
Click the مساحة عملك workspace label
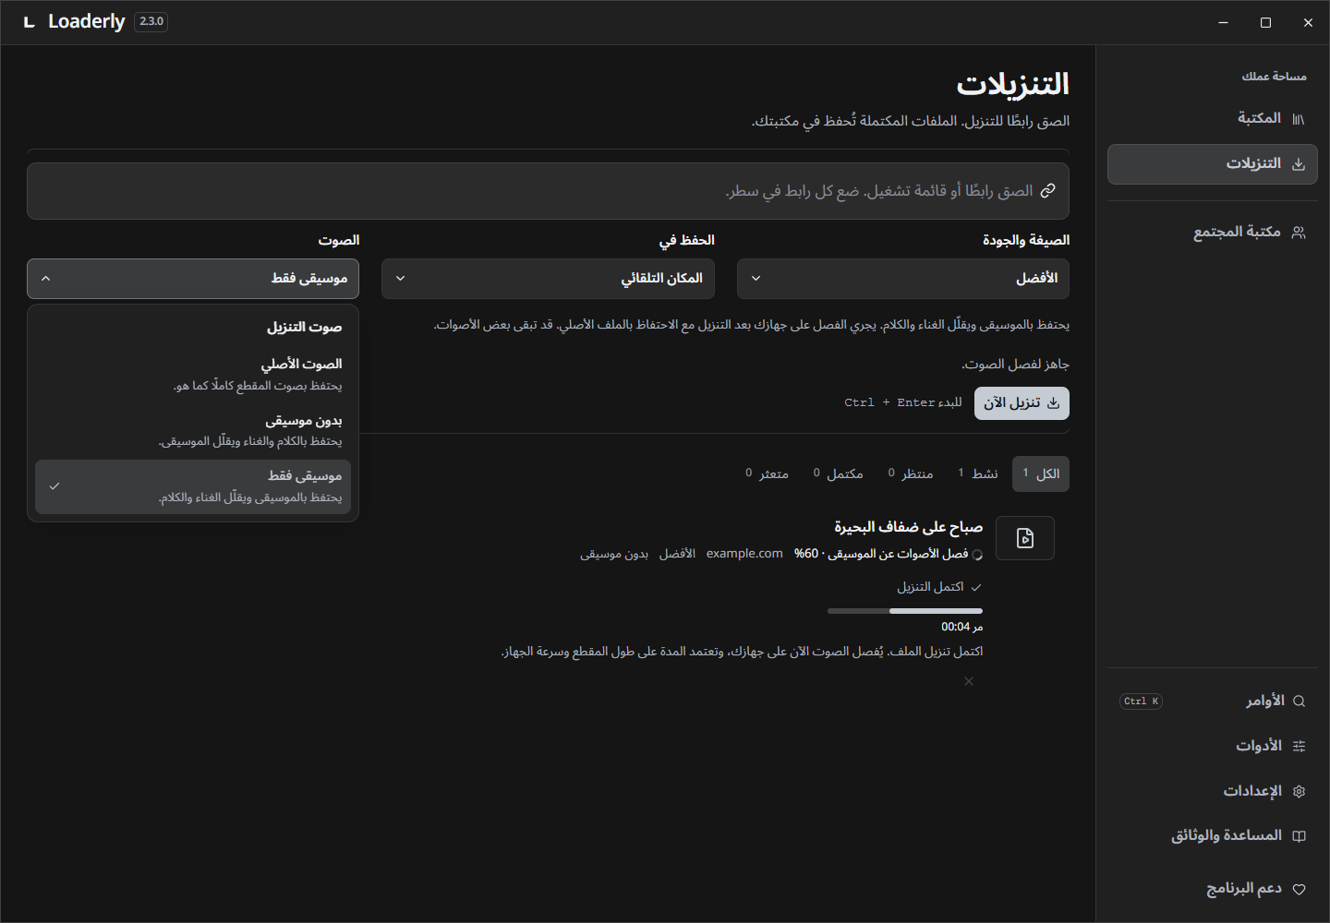pos(1275,77)
